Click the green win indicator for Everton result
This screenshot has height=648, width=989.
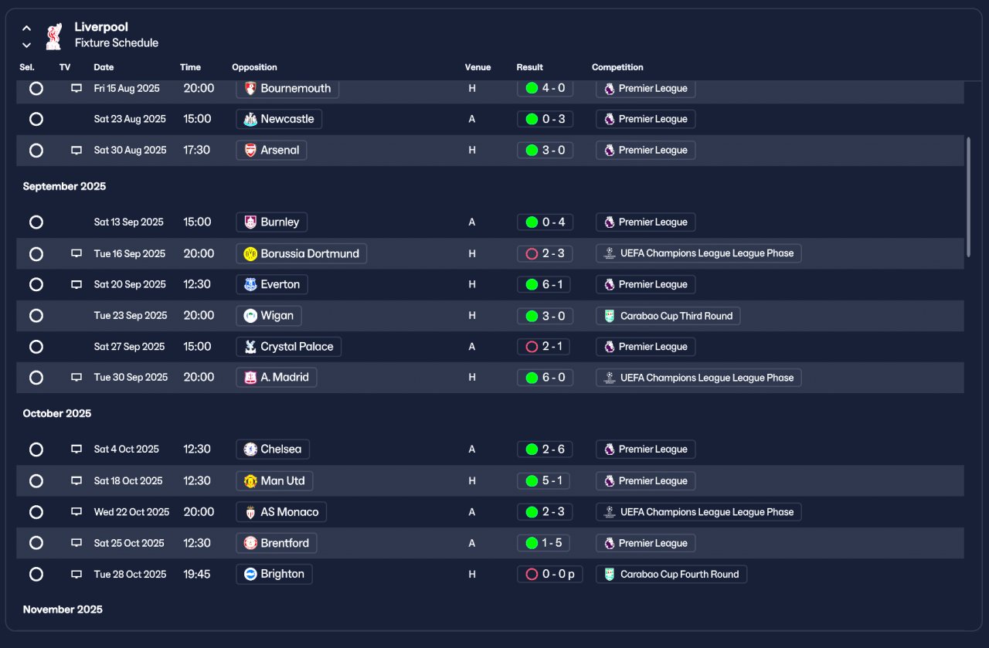(532, 285)
